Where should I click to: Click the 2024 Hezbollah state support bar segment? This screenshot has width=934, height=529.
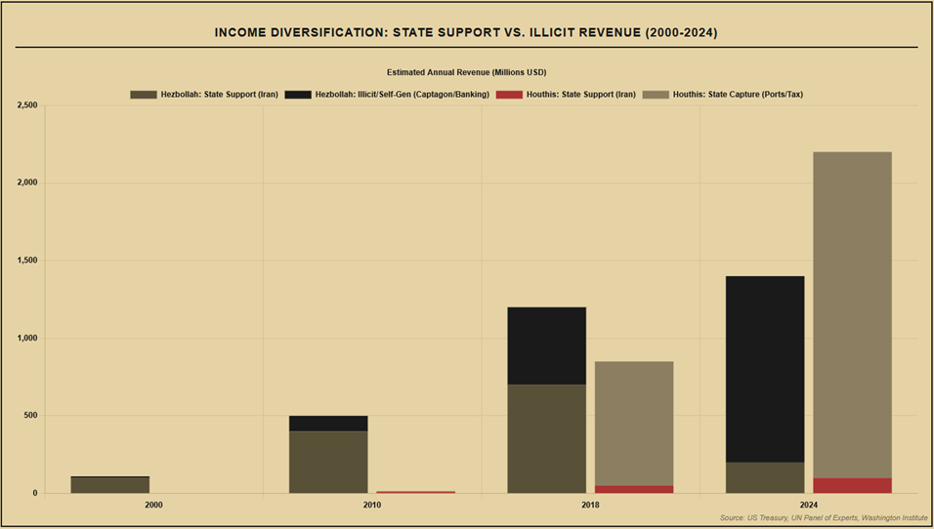765,477
